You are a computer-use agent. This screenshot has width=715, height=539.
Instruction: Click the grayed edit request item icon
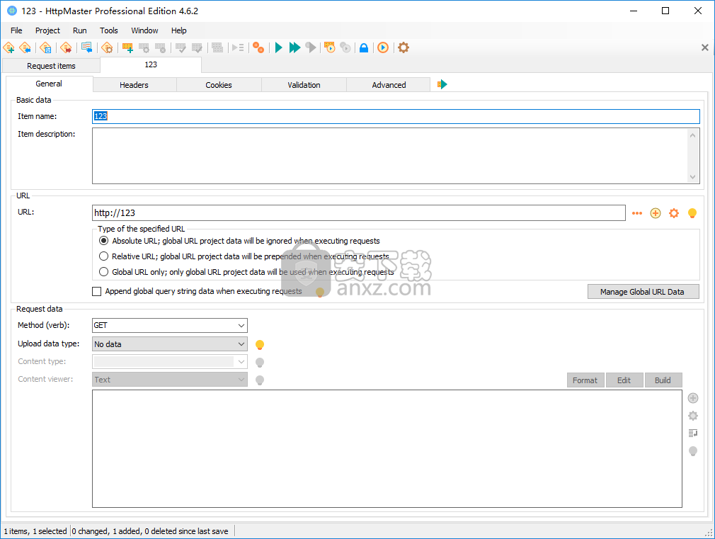[144, 47]
